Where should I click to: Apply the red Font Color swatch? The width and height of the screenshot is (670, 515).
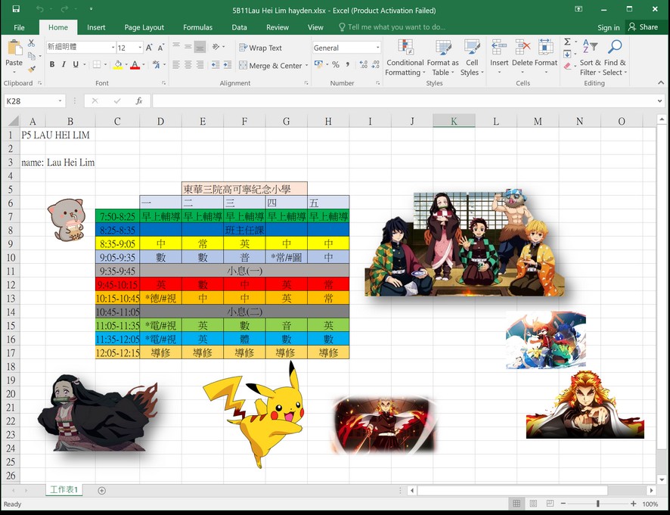click(135, 64)
